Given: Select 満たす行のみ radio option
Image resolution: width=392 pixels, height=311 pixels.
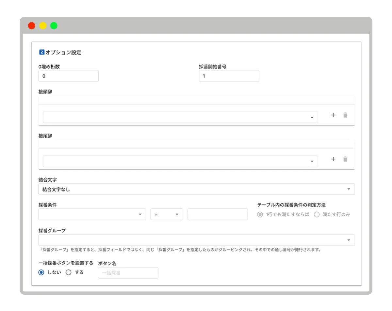Looking at the screenshot, I should pyautogui.click(x=317, y=215).
